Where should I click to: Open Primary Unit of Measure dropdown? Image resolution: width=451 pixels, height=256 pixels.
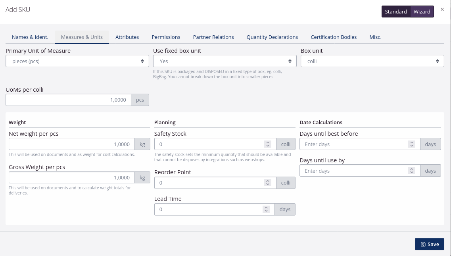[x=77, y=61]
